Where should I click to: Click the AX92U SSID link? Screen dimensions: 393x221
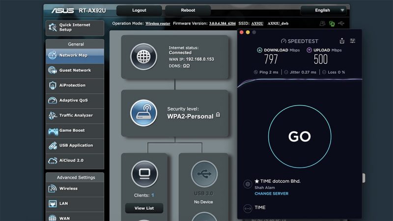[257, 24]
